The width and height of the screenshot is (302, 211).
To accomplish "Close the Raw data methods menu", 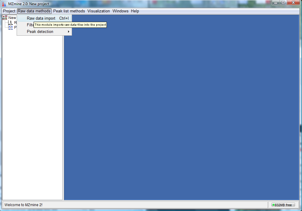I will (x=34, y=11).
